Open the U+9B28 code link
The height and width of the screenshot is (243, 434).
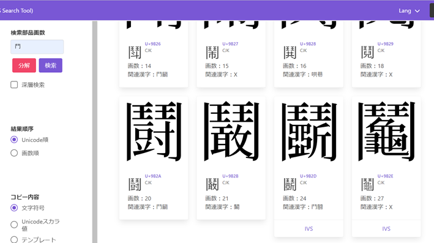pyautogui.click(x=308, y=43)
